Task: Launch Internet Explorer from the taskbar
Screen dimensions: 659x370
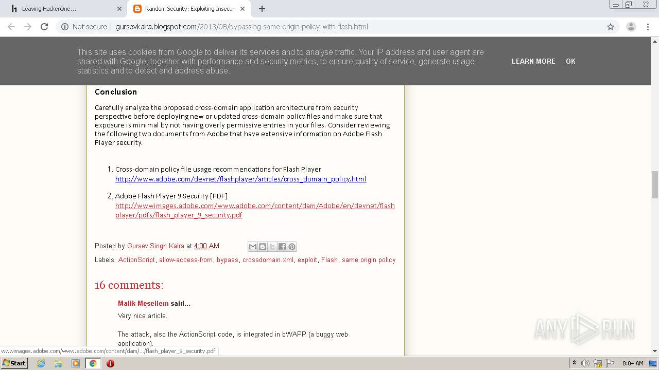Action: pyautogui.click(x=41, y=363)
